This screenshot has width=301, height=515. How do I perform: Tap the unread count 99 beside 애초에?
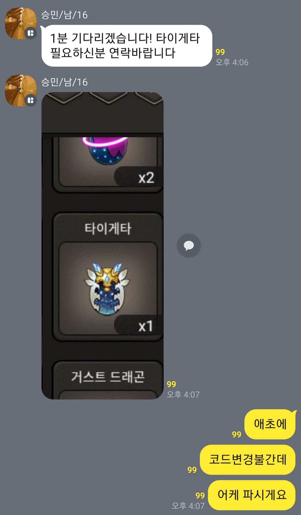pyautogui.click(x=237, y=434)
